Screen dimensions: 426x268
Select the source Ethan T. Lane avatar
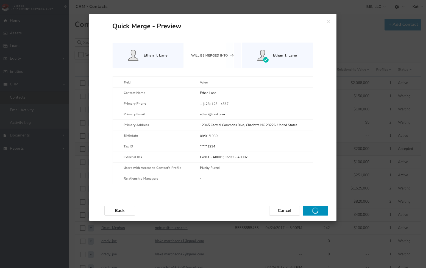(133, 55)
